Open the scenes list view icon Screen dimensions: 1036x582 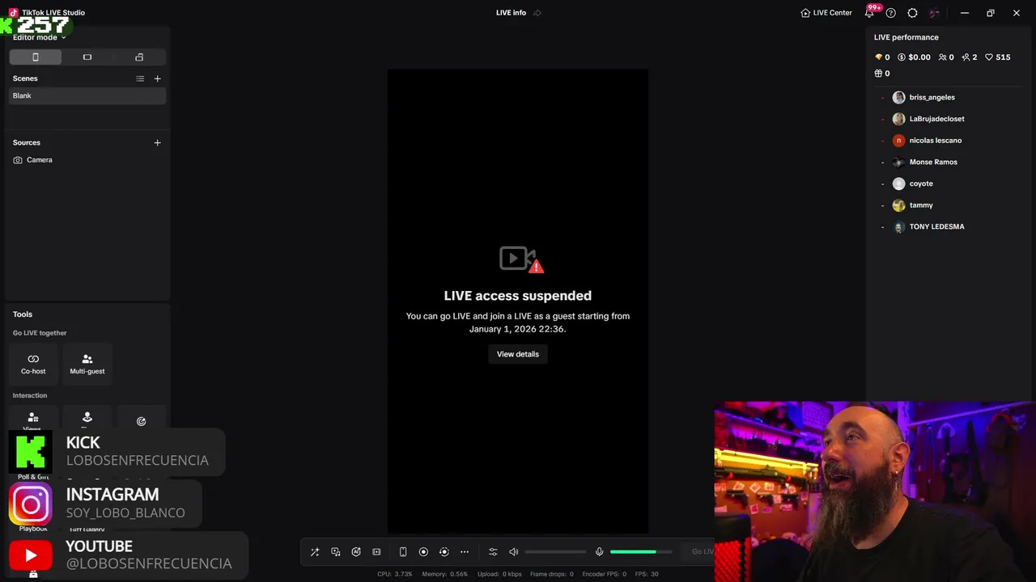(140, 78)
